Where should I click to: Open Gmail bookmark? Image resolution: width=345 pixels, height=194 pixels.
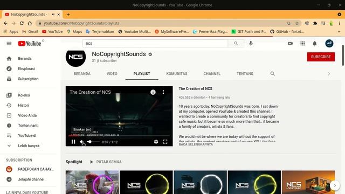[30, 31]
